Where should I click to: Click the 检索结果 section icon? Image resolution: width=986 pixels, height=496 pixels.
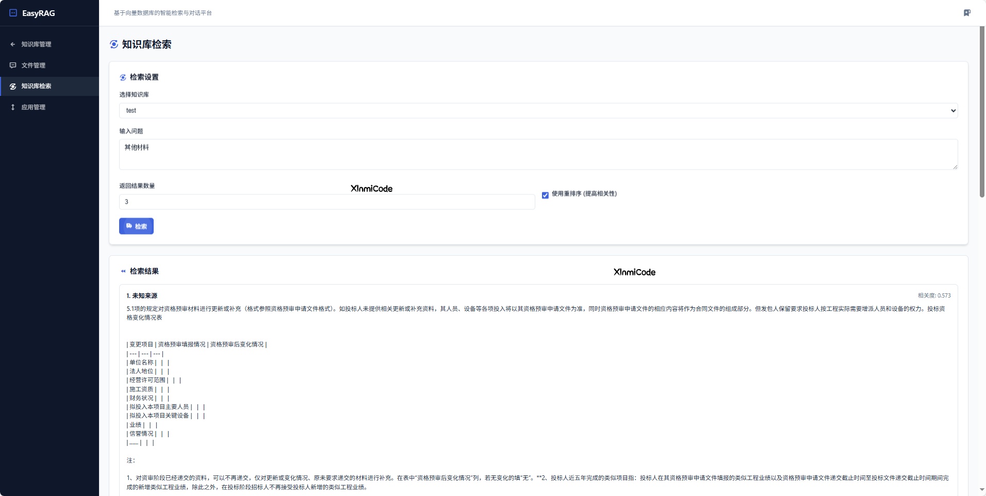tap(123, 271)
